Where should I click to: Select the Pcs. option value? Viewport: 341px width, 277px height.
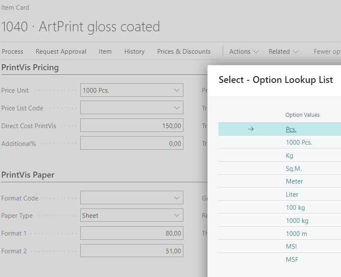pyautogui.click(x=291, y=129)
